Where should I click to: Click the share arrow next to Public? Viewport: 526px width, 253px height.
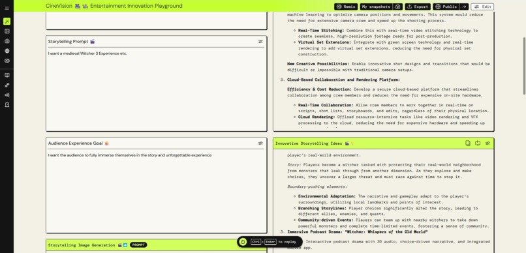(x=464, y=7)
